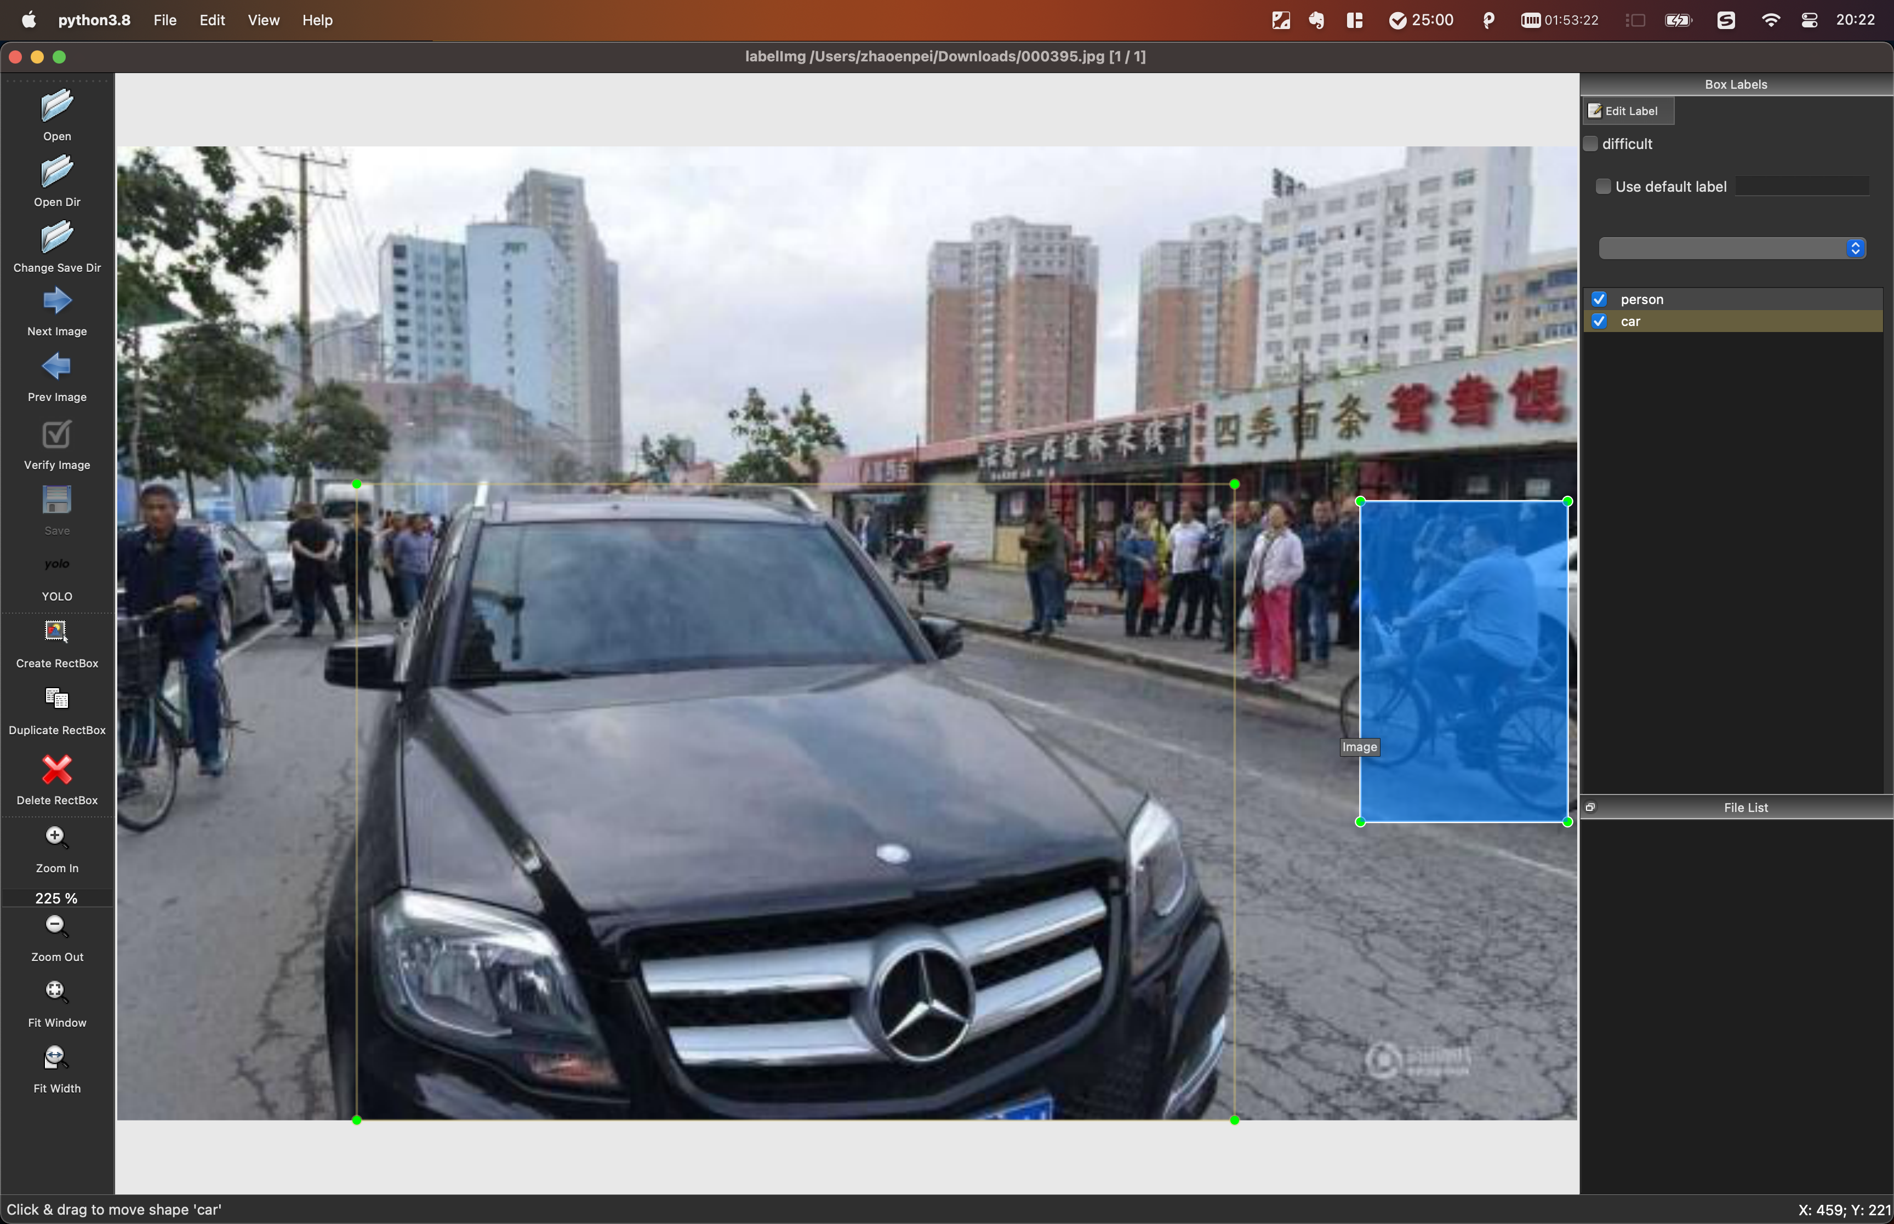Click the 225 % zoom value field
The height and width of the screenshot is (1224, 1894).
click(56, 898)
